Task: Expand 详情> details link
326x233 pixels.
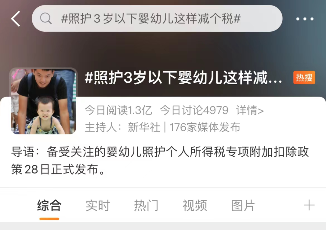Action: pos(250,110)
